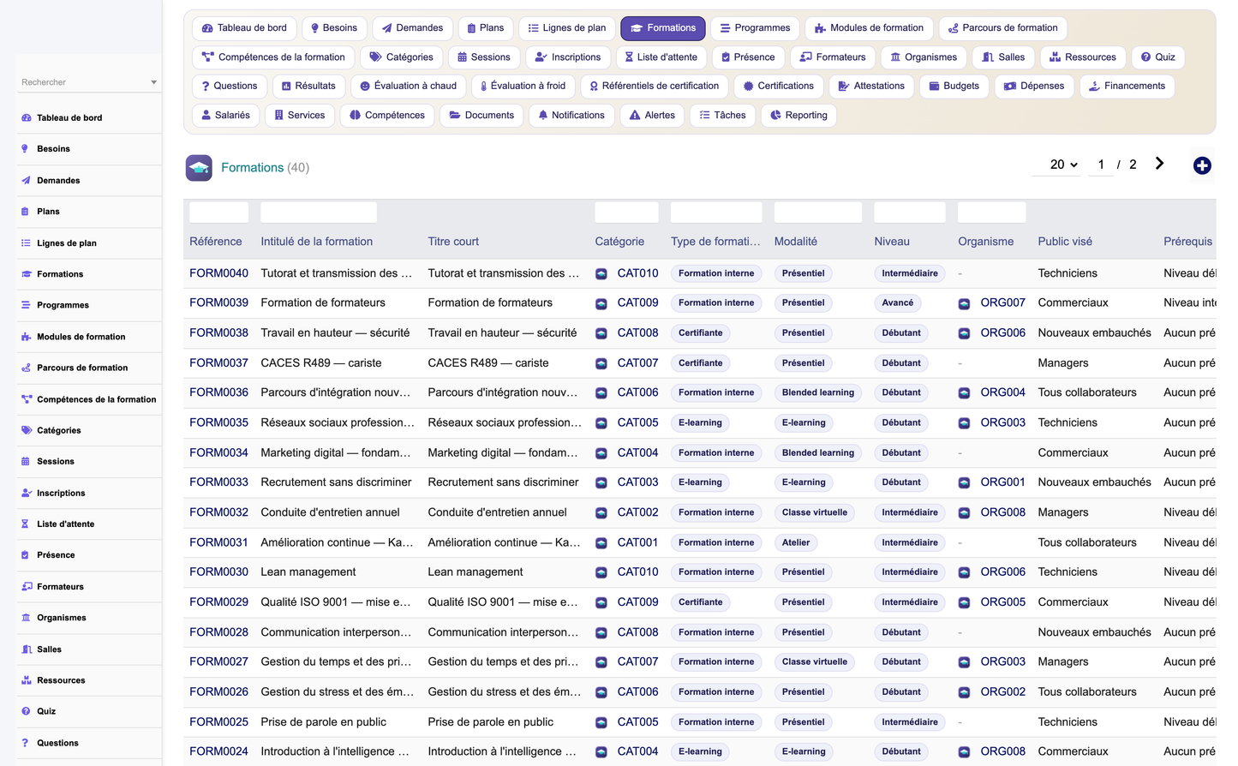Click the Certifiante badge in row FORM0037

pos(701,362)
